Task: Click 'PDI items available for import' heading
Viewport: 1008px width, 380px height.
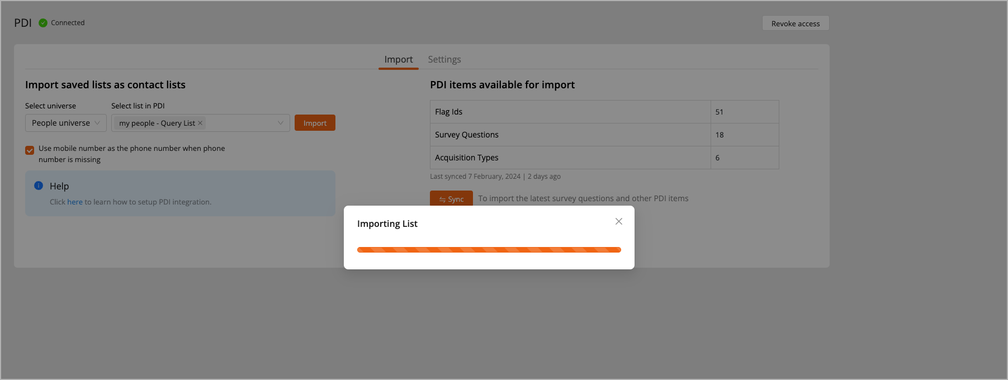Action: point(503,85)
